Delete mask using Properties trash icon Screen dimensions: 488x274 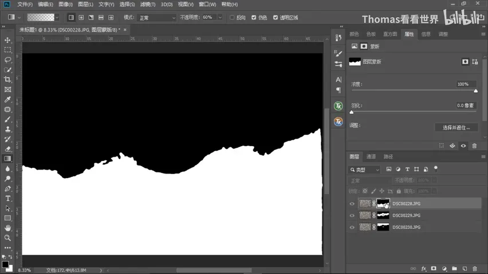tap(474, 146)
